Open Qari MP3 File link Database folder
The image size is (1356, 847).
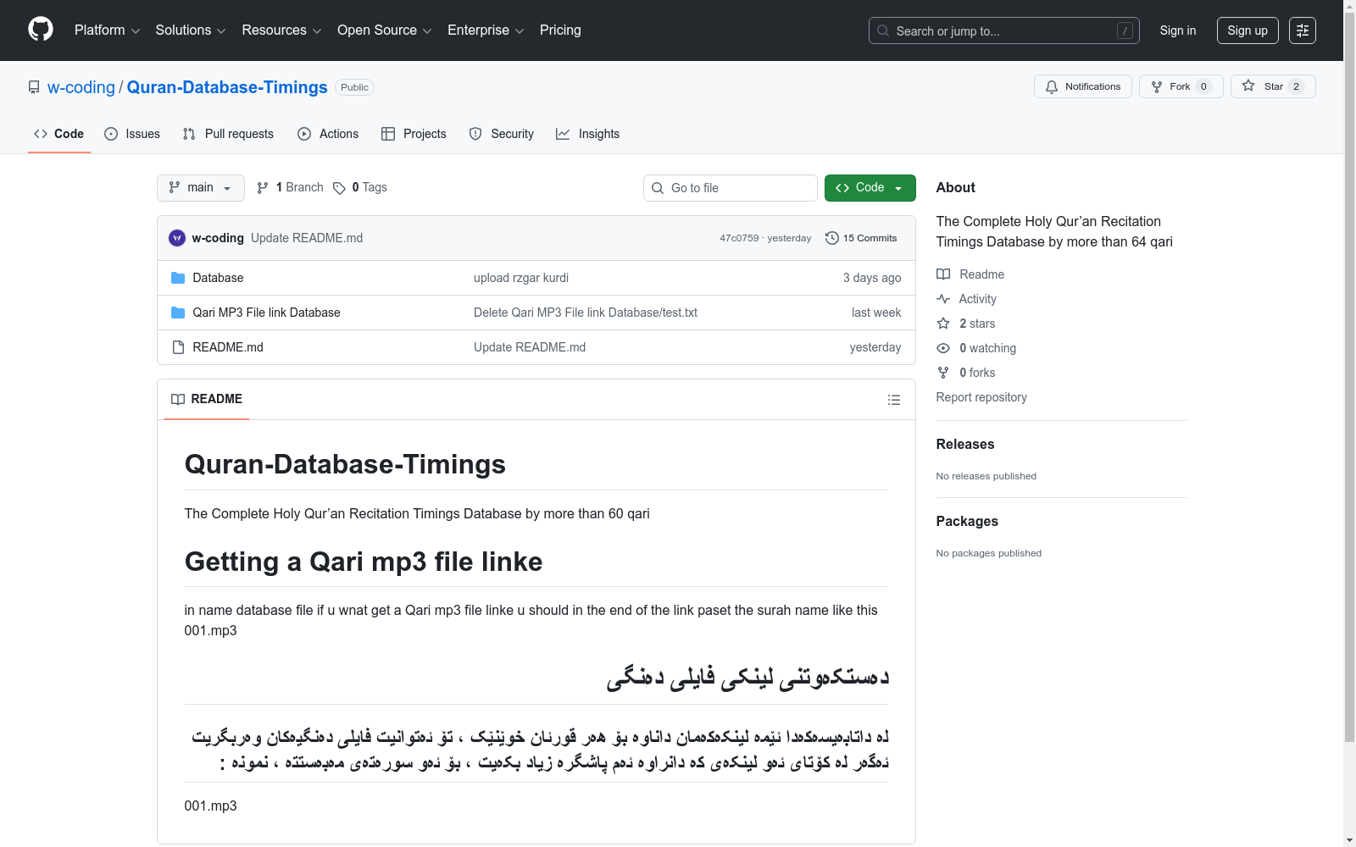click(x=266, y=313)
